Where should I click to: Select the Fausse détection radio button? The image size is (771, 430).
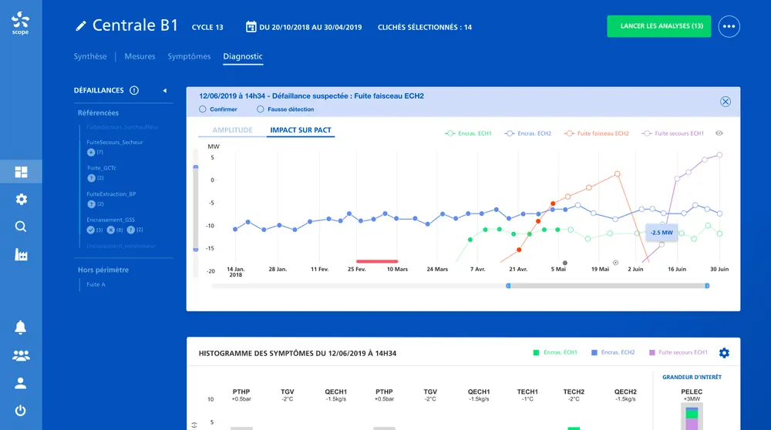[260, 109]
